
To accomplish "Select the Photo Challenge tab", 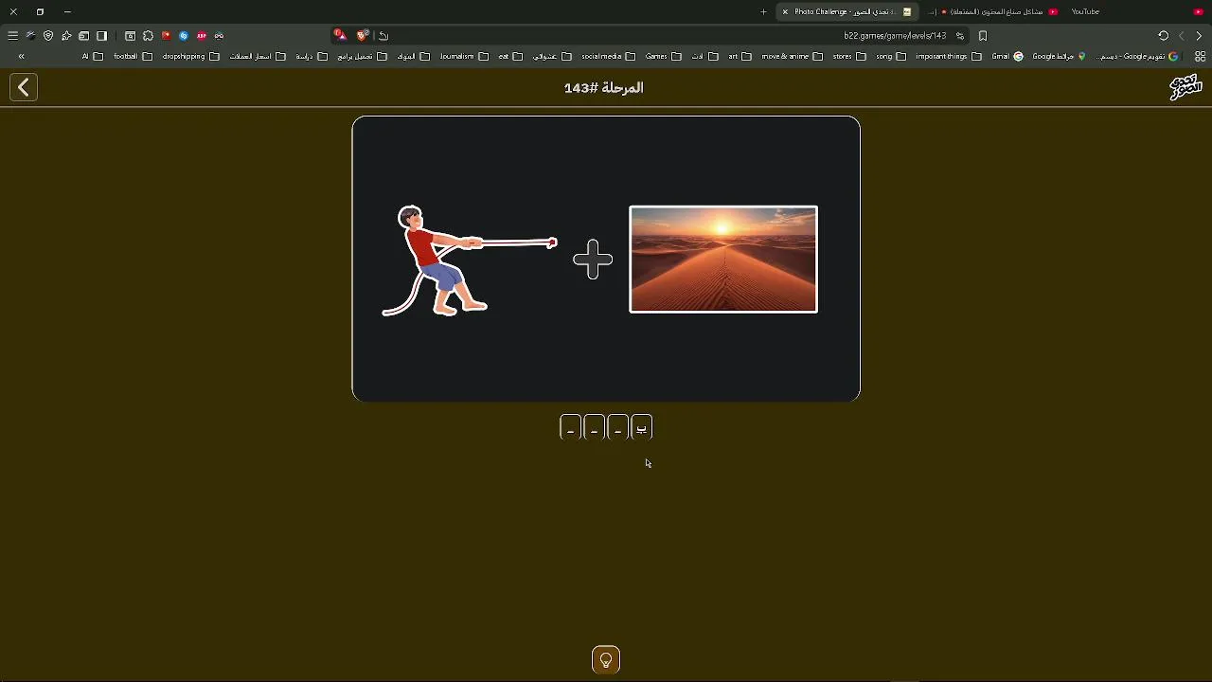I will click(847, 12).
